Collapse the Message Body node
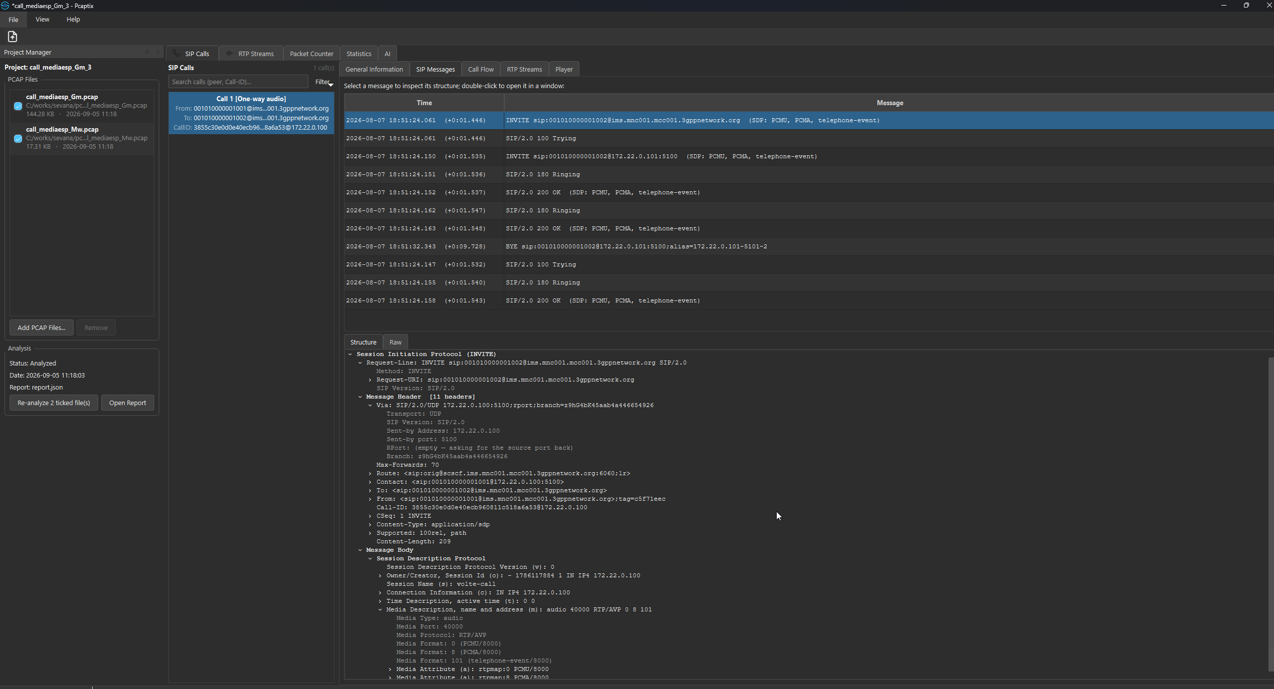Screen dimensions: 1274x689 click(360, 550)
